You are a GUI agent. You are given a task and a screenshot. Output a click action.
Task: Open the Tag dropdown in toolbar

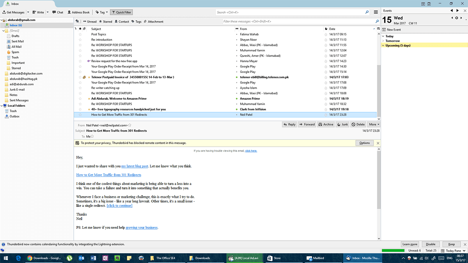101,12
